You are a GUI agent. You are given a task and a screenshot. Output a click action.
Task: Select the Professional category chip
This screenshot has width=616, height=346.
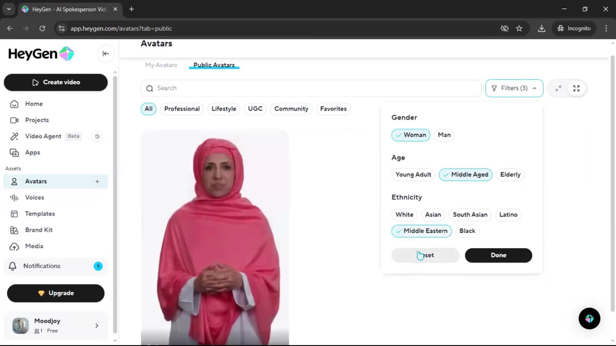(182, 109)
